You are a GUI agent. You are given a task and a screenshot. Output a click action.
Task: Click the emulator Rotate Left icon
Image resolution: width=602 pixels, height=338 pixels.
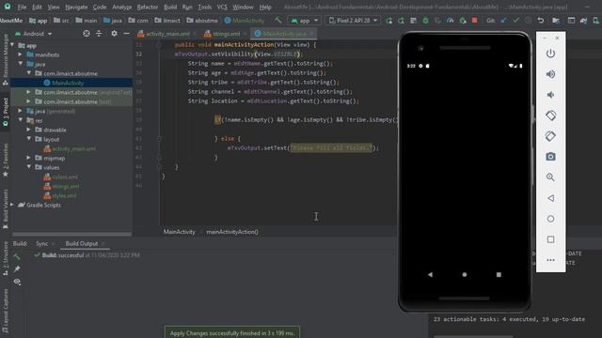(x=550, y=115)
